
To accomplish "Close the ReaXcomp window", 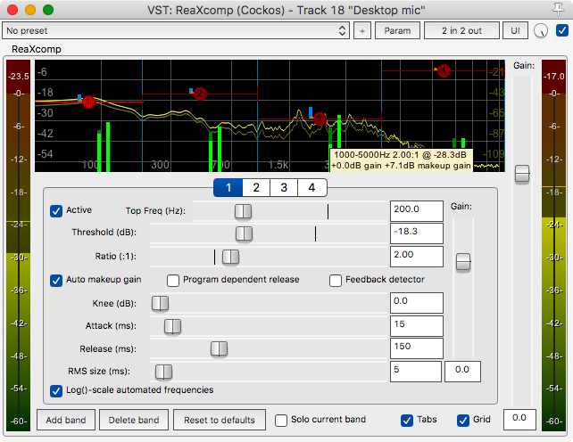I will pyautogui.click(x=12, y=10).
